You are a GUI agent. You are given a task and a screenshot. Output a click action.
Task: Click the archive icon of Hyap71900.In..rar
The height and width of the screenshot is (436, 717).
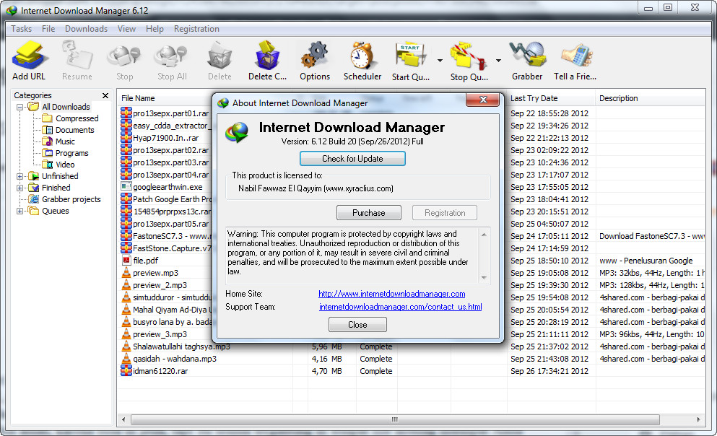126,138
